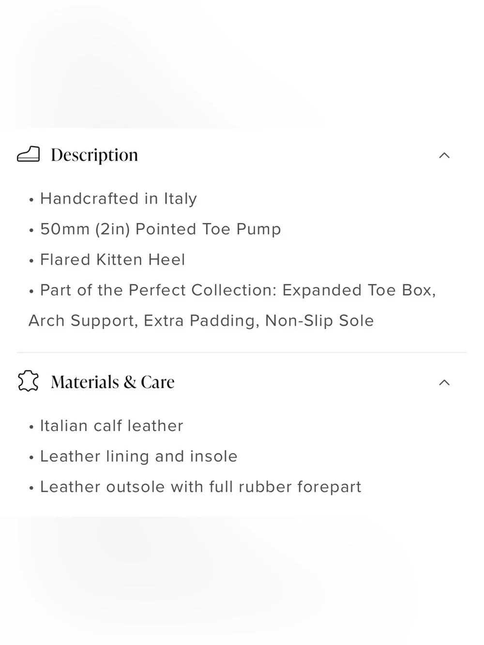Click the 'Leather lining and insole' line
This screenshot has width=484, height=645.
point(139,456)
